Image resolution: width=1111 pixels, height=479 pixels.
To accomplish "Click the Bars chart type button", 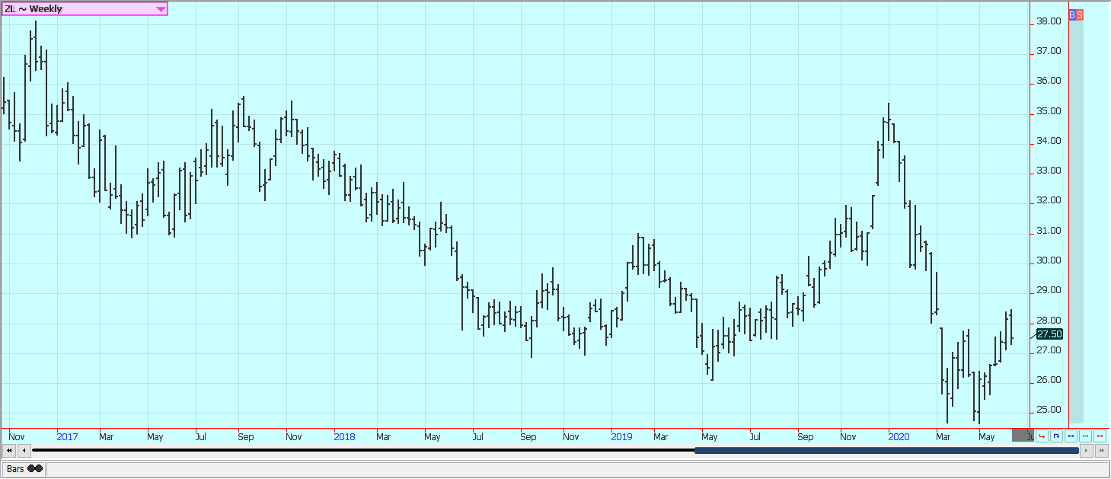I will 24,469.
